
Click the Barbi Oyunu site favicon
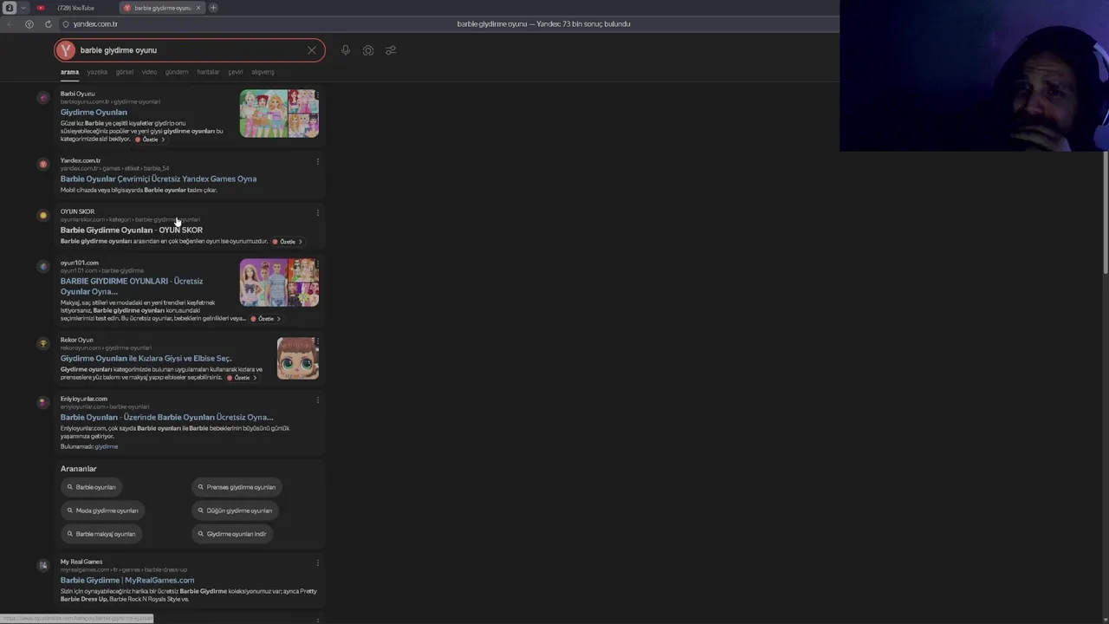coord(43,97)
